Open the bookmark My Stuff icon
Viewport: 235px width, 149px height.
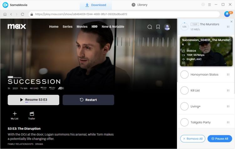click(158, 27)
